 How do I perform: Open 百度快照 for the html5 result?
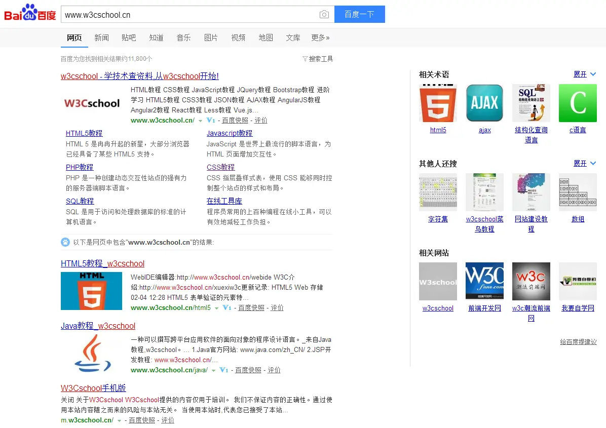point(251,307)
